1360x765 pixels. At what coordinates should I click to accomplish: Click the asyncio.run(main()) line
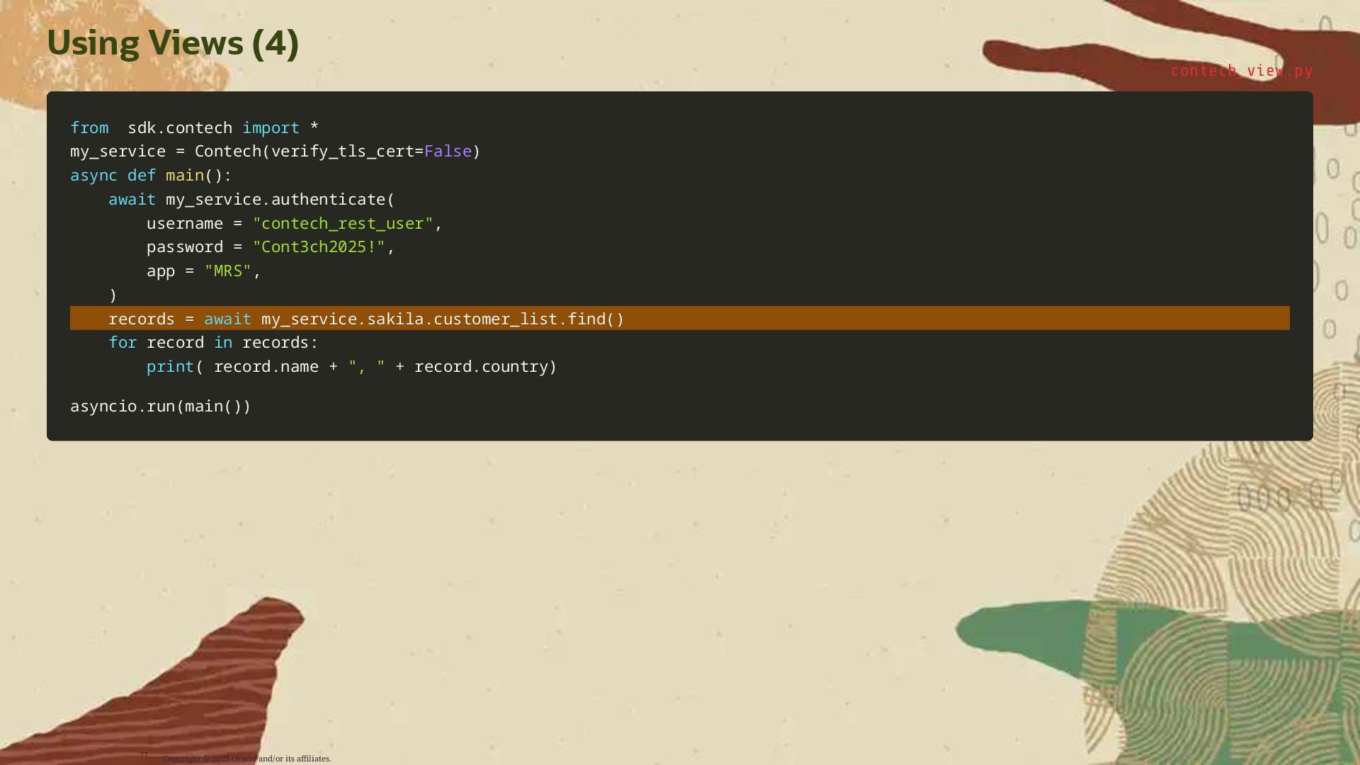click(x=160, y=407)
